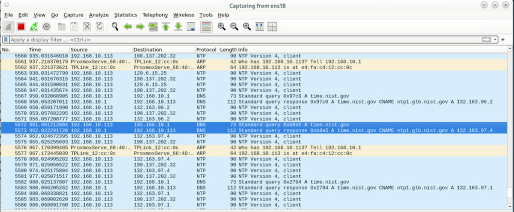The width and height of the screenshot is (514, 212).
Task: Go back to previous packet arrow
Action: pos(127,26)
